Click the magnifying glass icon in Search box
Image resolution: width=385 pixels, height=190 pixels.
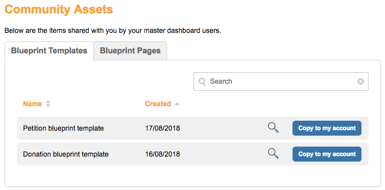[x=202, y=82]
